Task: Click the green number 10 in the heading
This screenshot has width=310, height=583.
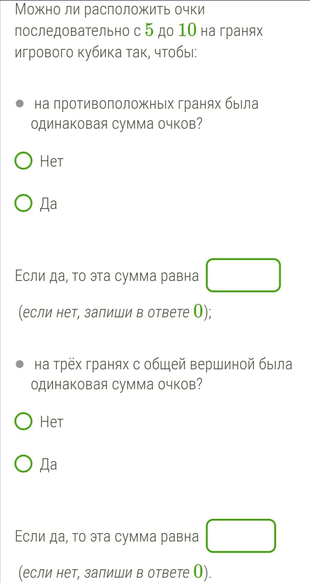Action: 187,30
